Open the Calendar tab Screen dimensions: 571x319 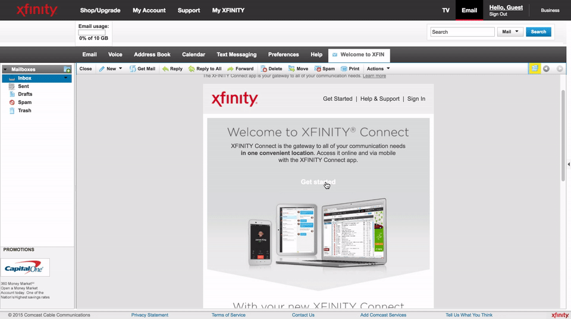pos(193,55)
